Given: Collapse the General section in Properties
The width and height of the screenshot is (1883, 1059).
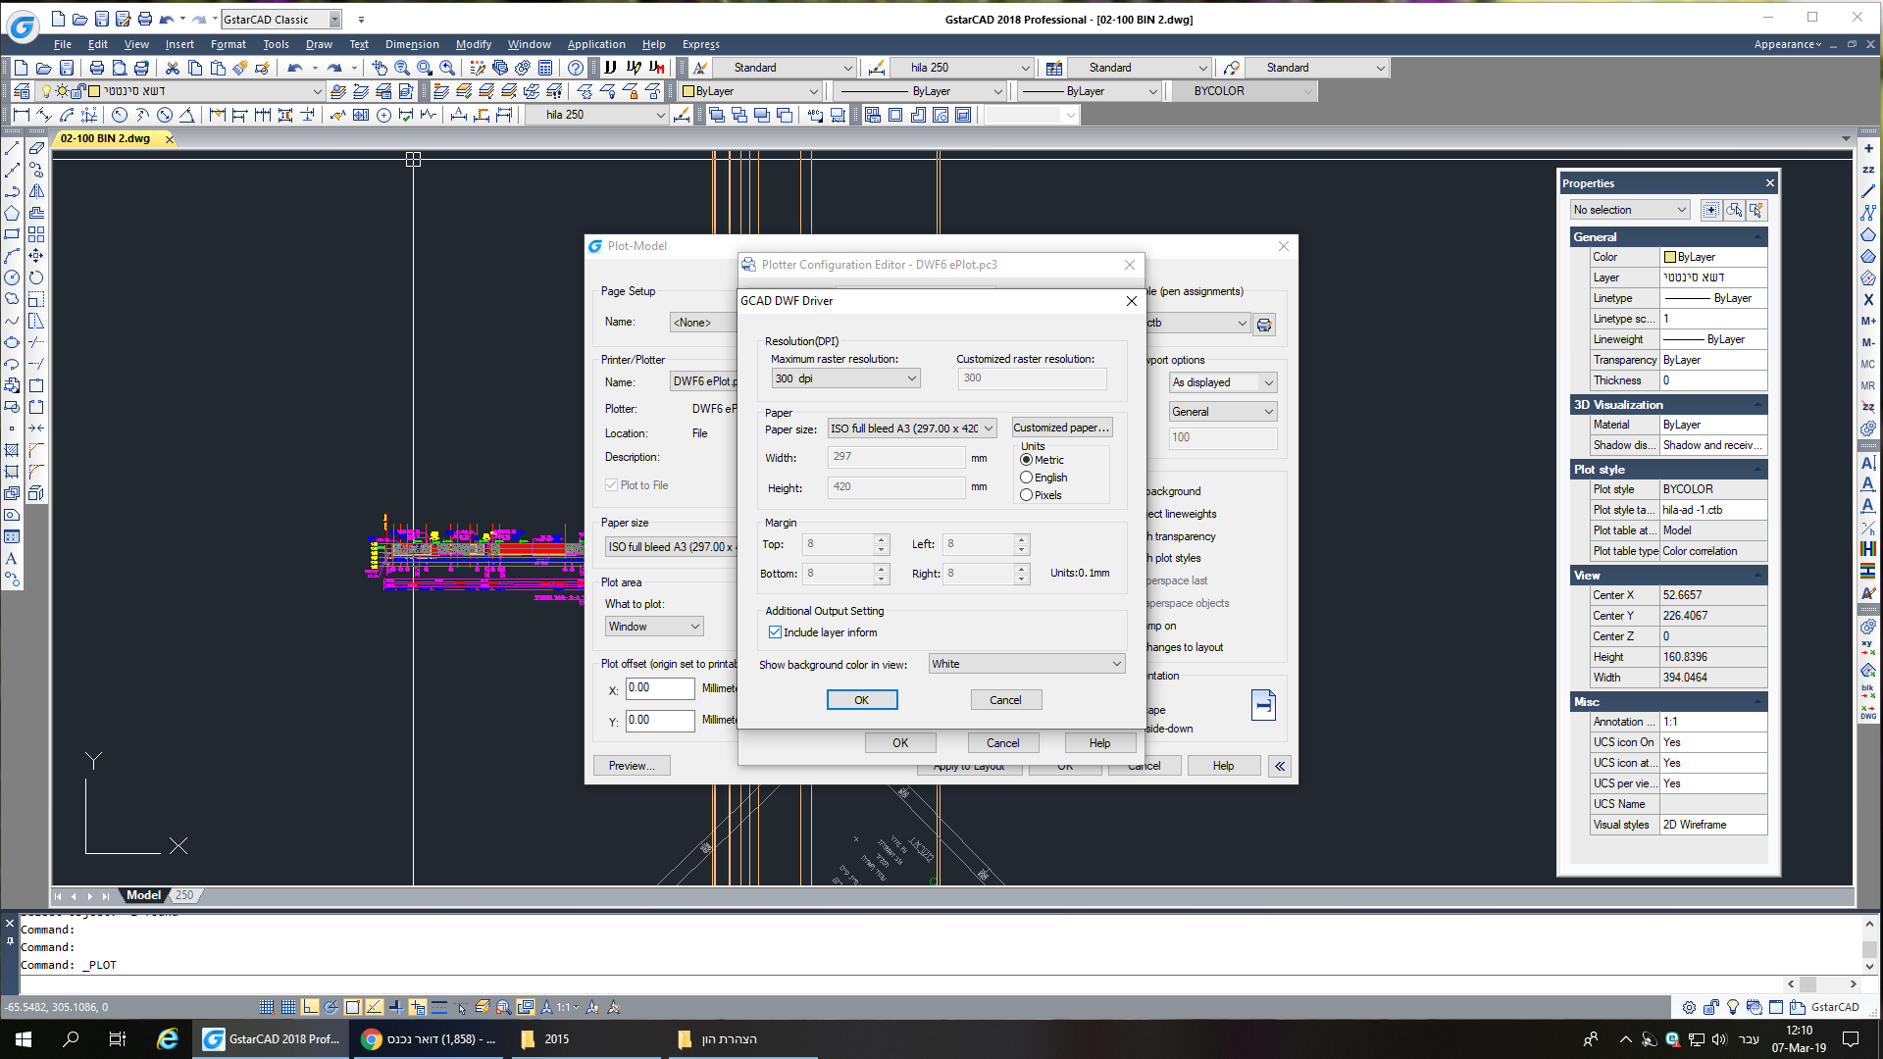Looking at the screenshot, I should click(1757, 237).
